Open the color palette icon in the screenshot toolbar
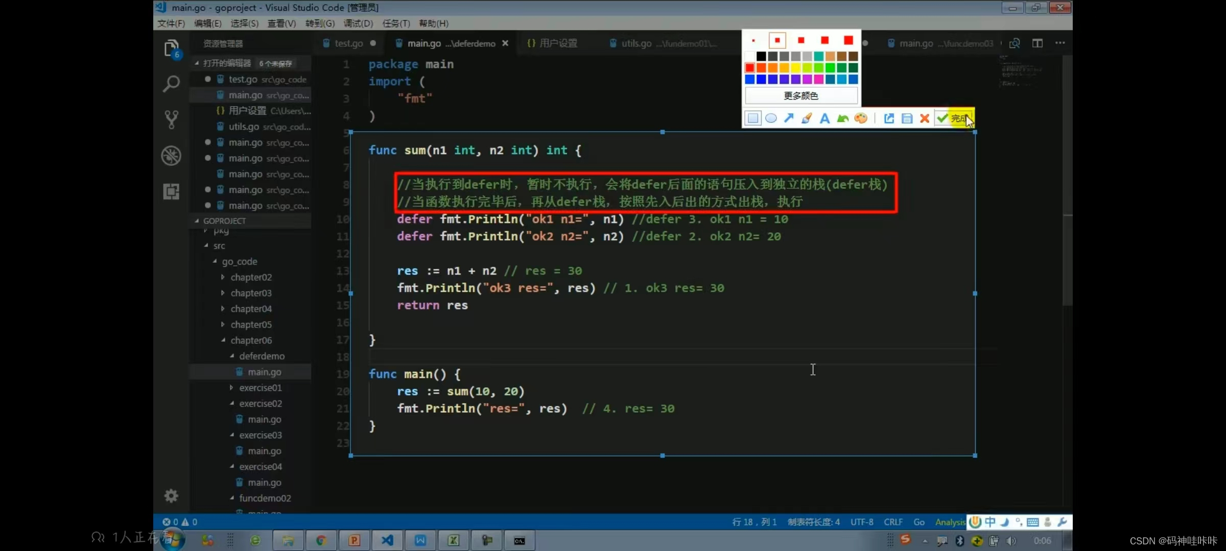 click(861, 118)
